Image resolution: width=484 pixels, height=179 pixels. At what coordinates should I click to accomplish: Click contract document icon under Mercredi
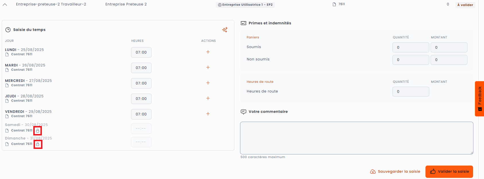coord(7,85)
